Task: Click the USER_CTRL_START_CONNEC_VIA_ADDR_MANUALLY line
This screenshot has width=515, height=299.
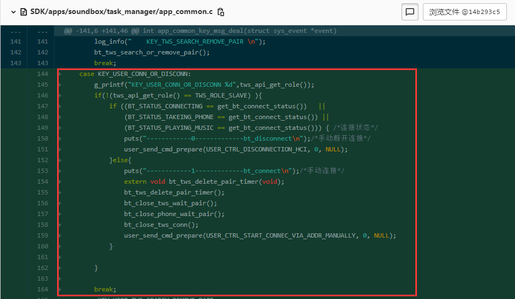Action: point(260,236)
